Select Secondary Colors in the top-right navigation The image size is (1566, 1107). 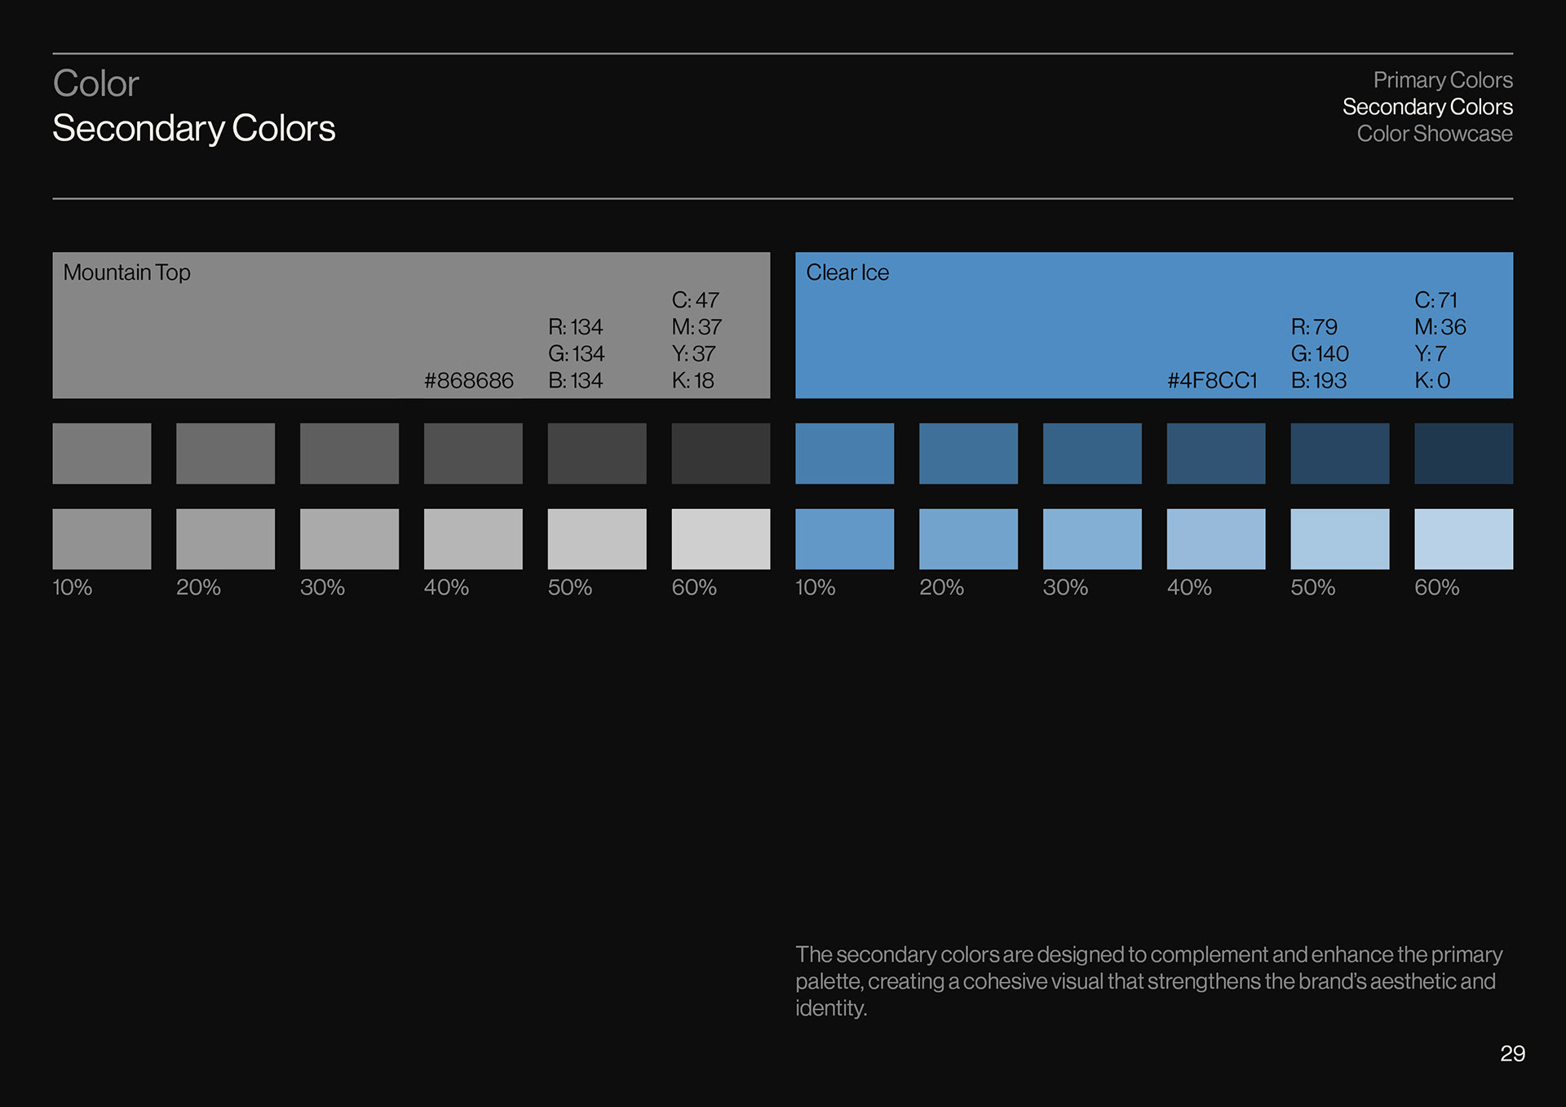pyautogui.click(x=1427, y=107)
